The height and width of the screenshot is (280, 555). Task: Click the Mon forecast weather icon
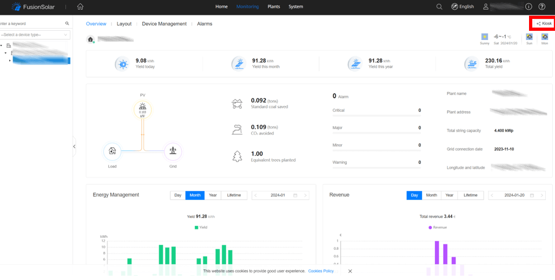(x=545, y=36)
